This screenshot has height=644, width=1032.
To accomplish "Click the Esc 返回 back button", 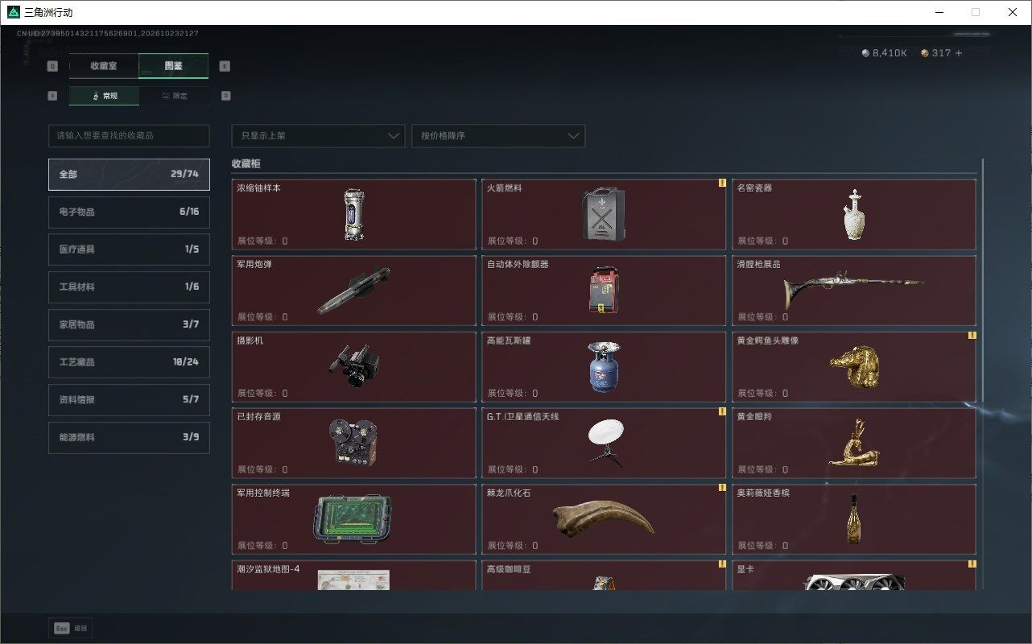I will pos(70,628).
